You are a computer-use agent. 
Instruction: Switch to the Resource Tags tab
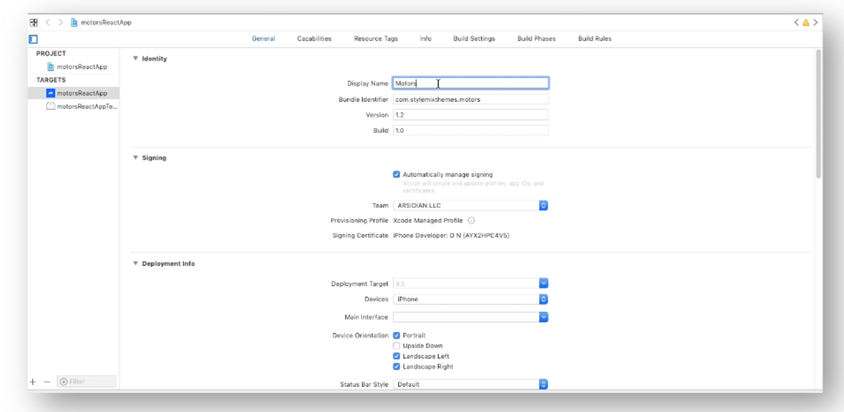tap(376, 39)
